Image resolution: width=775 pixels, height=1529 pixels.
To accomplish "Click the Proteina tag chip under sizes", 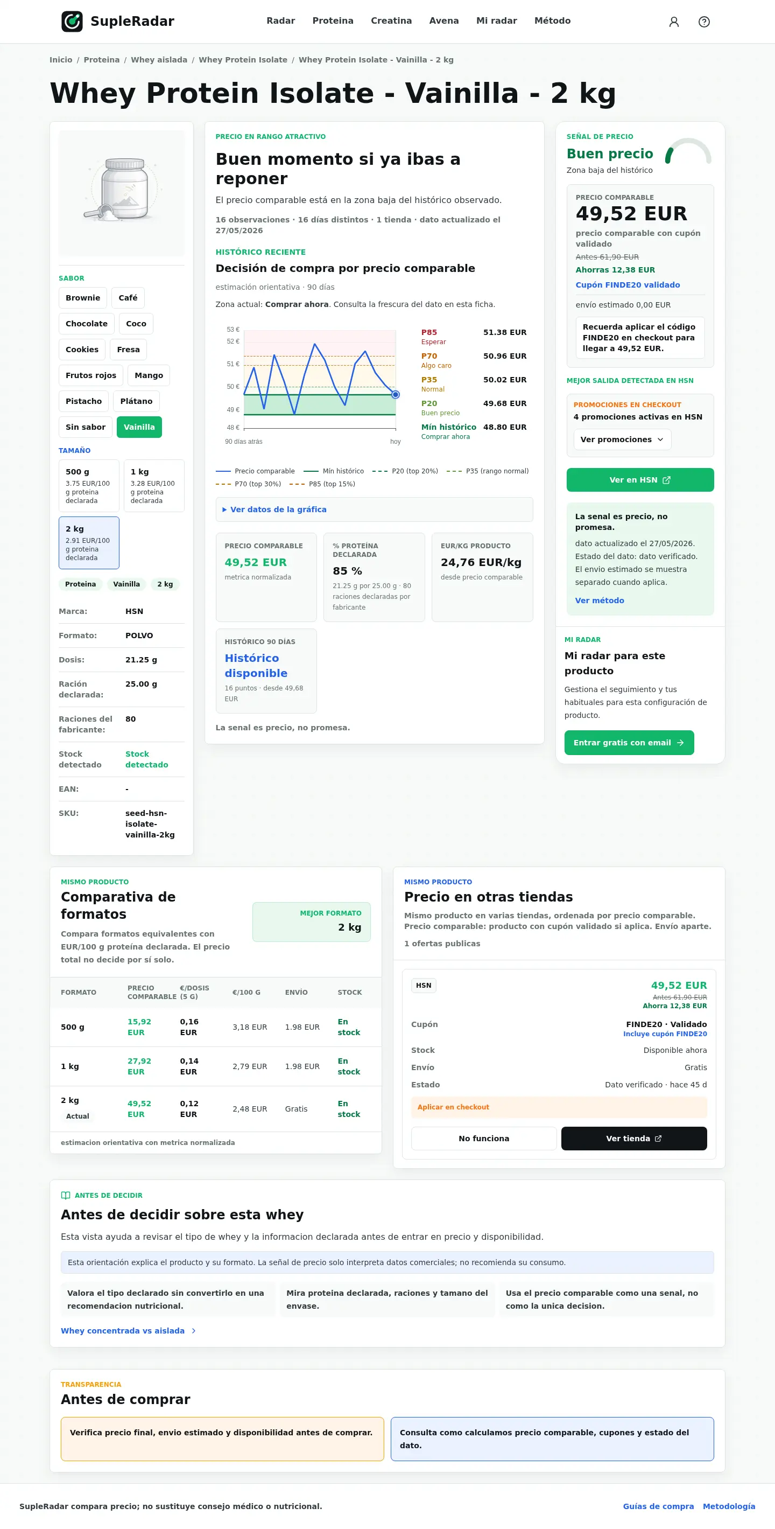I will (81, 584).
